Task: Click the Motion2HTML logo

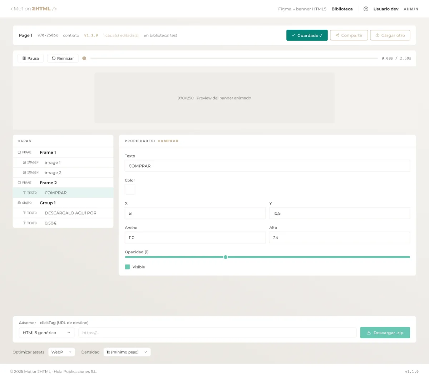Action: (34, 9)
